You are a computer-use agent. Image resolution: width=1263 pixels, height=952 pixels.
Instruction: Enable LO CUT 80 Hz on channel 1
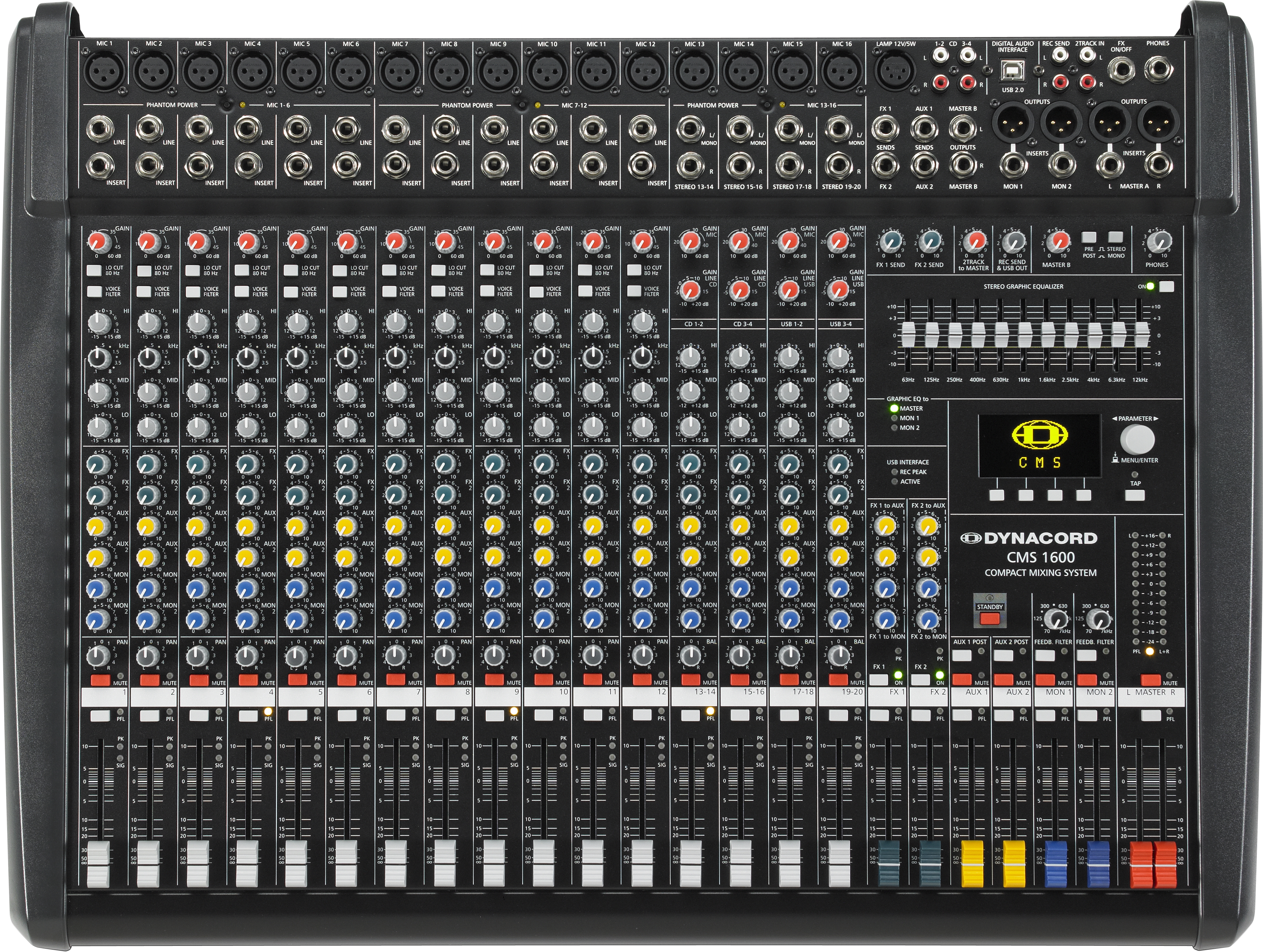tap(94, 270)
